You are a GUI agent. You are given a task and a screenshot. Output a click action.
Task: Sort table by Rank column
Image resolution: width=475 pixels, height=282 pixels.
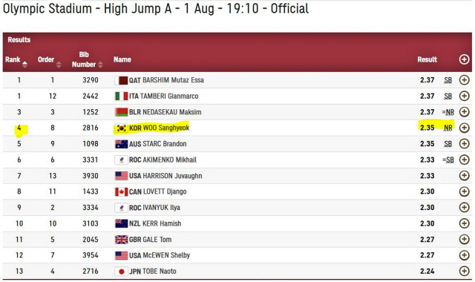[x=16, y=60]
